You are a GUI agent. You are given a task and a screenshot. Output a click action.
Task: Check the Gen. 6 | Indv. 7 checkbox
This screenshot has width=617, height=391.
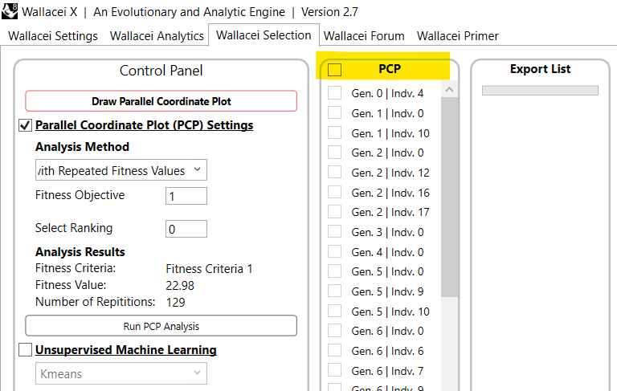point(334,370)
